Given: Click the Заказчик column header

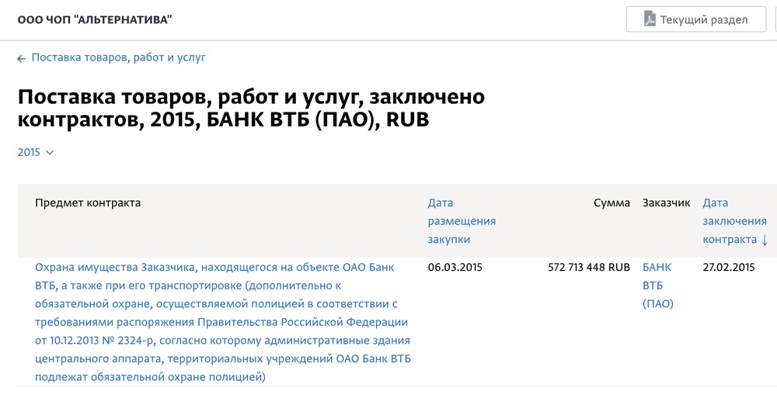Looking at the screenshot, I should tap(666, 203).
